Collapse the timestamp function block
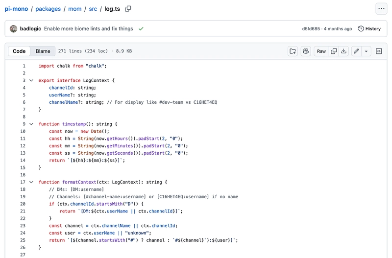The width and height of the screenshot is (392, 258). 31,124
